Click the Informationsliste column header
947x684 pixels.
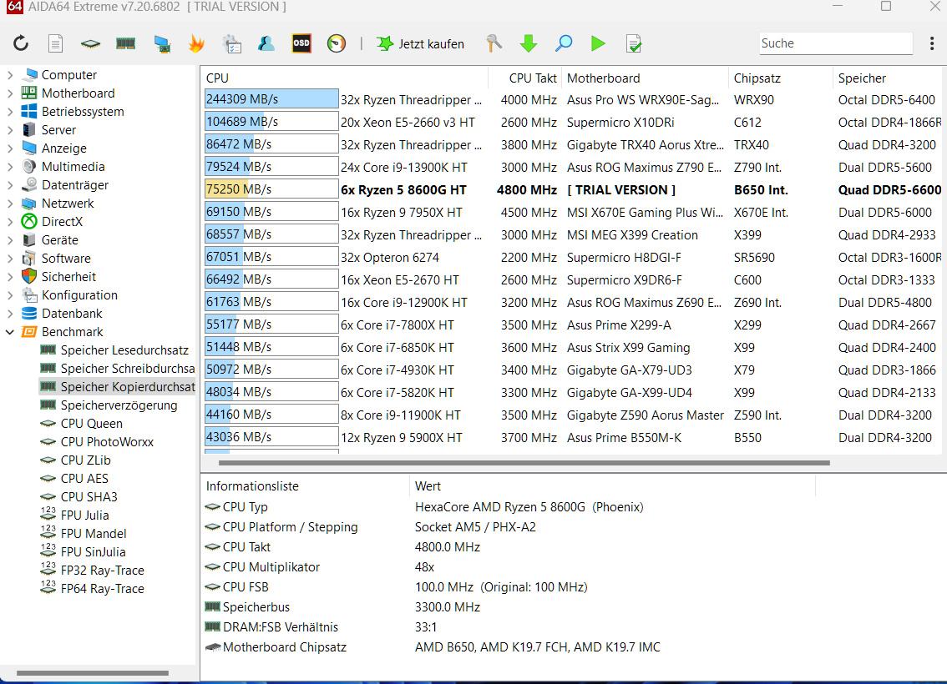coord(305,486)
